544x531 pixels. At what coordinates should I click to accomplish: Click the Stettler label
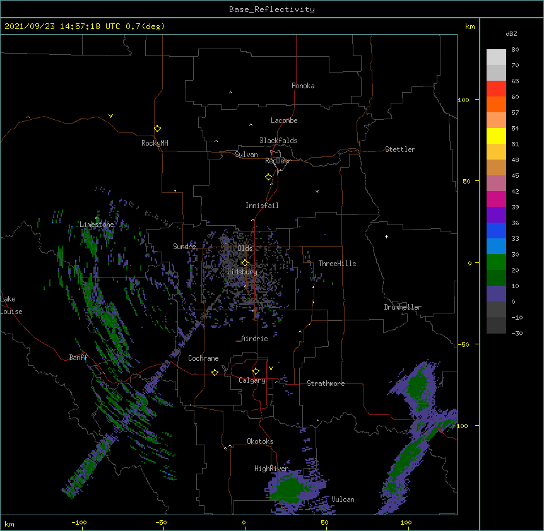400,149
